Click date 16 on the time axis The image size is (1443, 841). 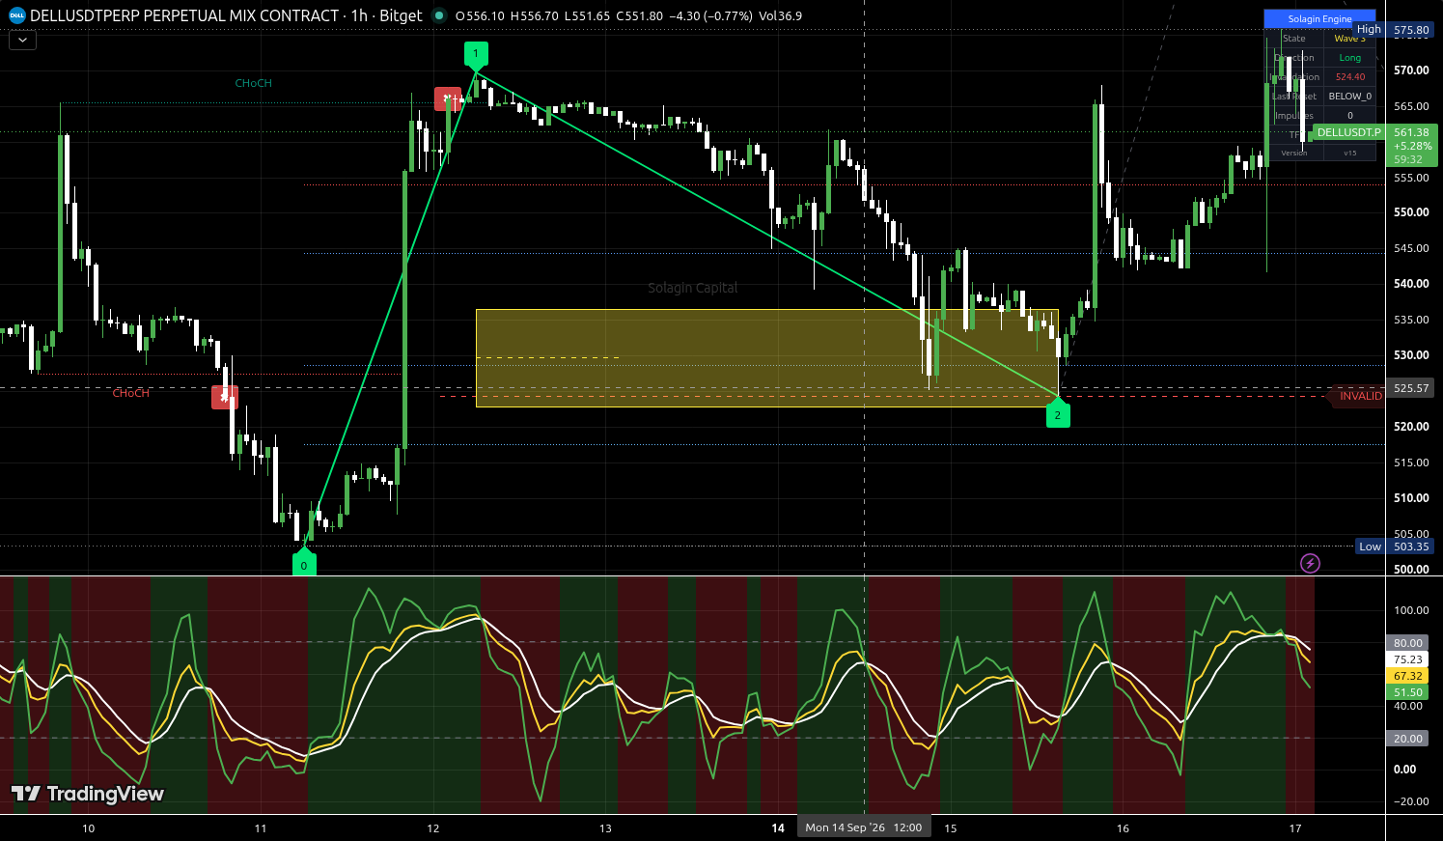(x=1123, y=828)
